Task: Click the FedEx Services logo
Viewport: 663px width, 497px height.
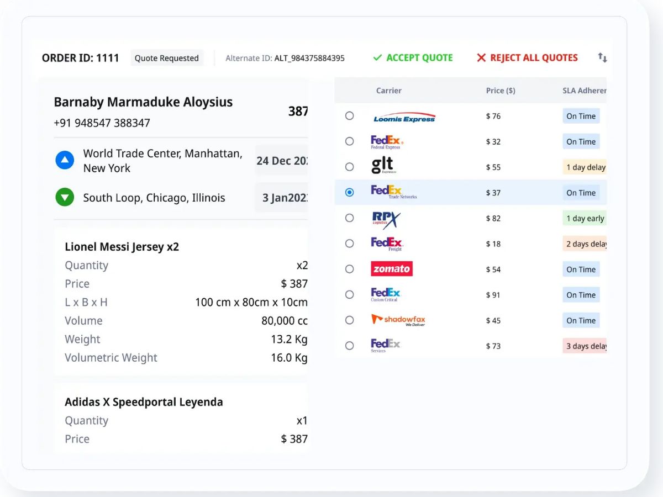Action: tap(386, 346)
